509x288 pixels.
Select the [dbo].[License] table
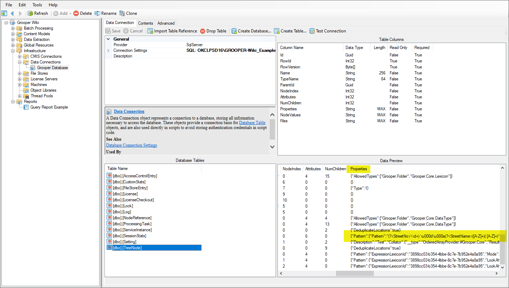[125, 194]
